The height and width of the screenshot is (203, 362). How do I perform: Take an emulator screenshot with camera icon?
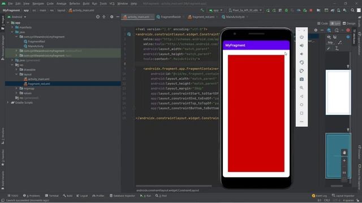click(301, 79)
